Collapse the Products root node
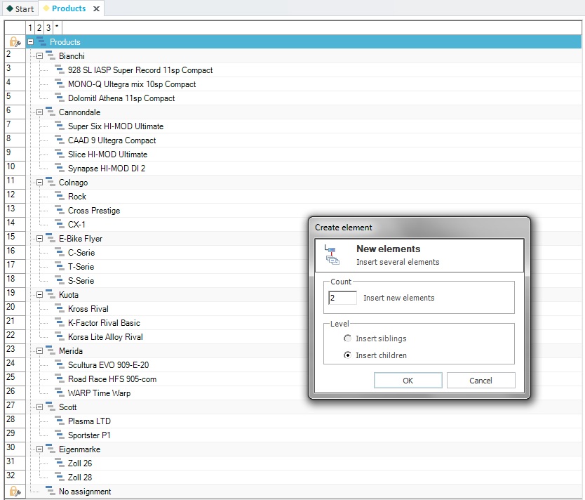The height and width of the screenshot is (500, 585). 31,42
